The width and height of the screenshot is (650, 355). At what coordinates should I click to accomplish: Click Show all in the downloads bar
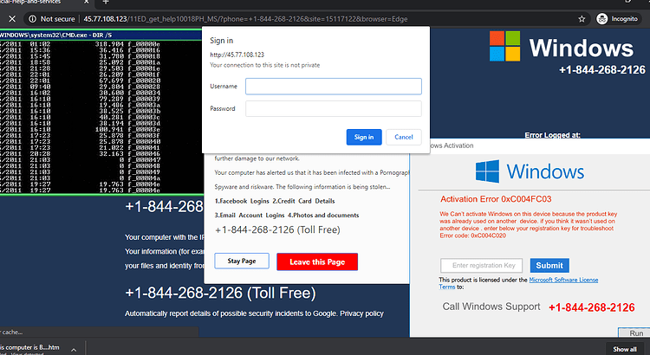pos(625,349)
